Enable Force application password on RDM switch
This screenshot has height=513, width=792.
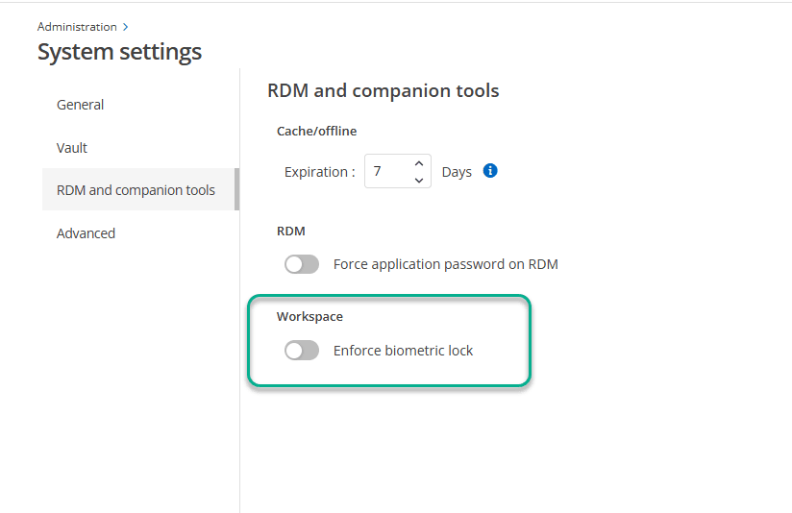coord(302,264)
